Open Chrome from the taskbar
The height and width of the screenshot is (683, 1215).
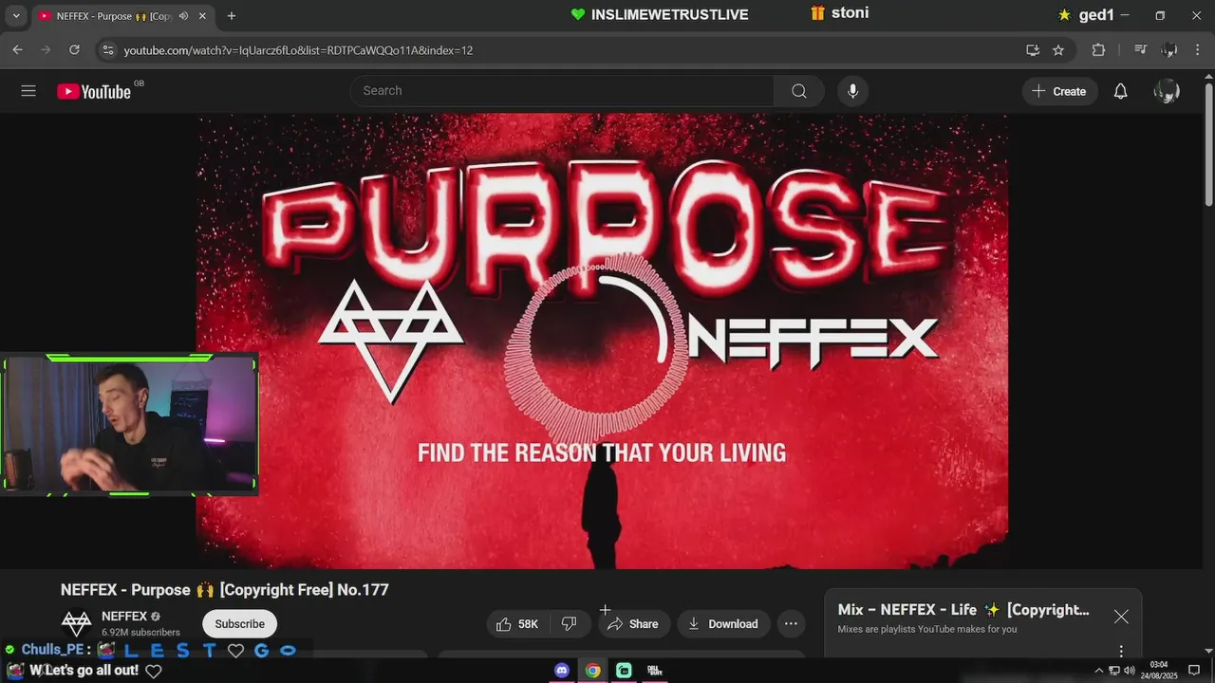pos(592,671)
